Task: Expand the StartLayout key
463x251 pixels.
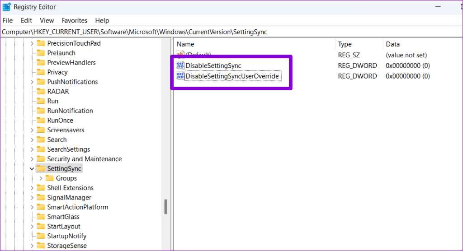Action: [32, 227]
